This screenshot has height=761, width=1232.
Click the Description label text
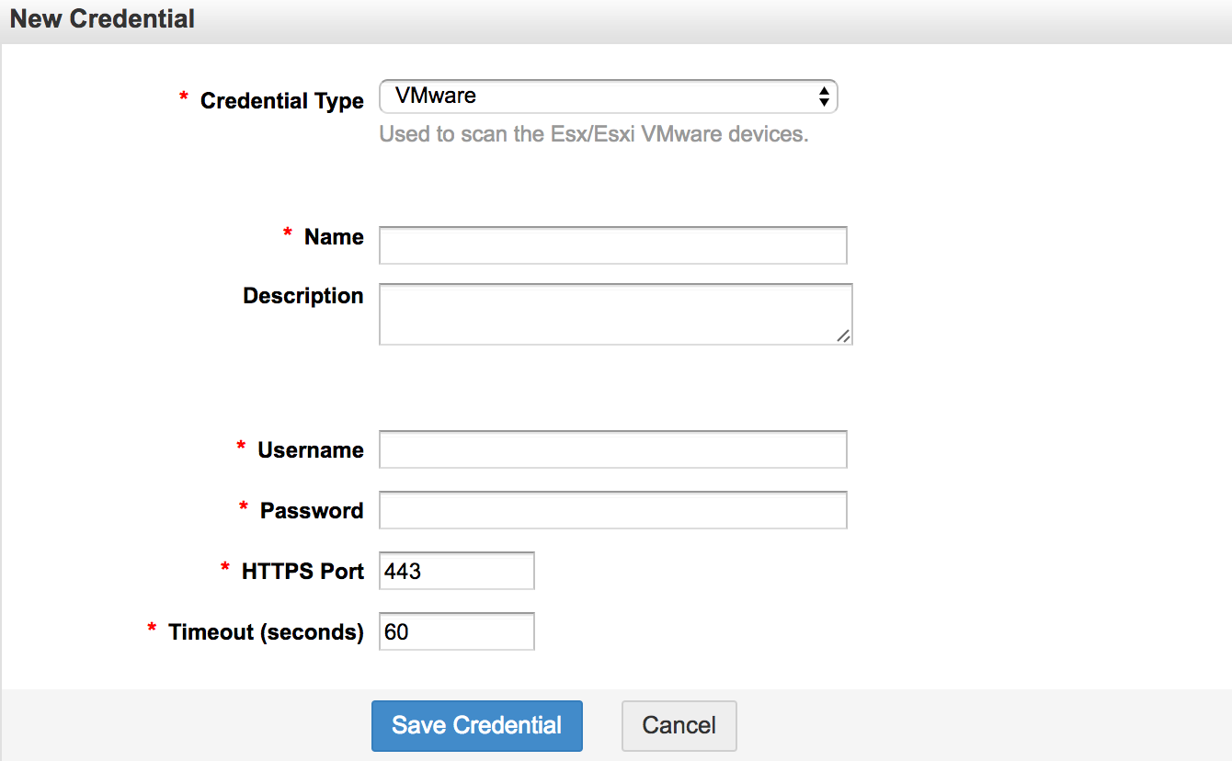coord(302,296)
